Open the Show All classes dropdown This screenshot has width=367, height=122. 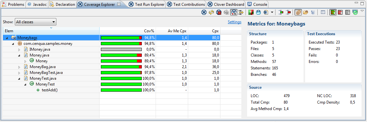[x=35, y=22]
